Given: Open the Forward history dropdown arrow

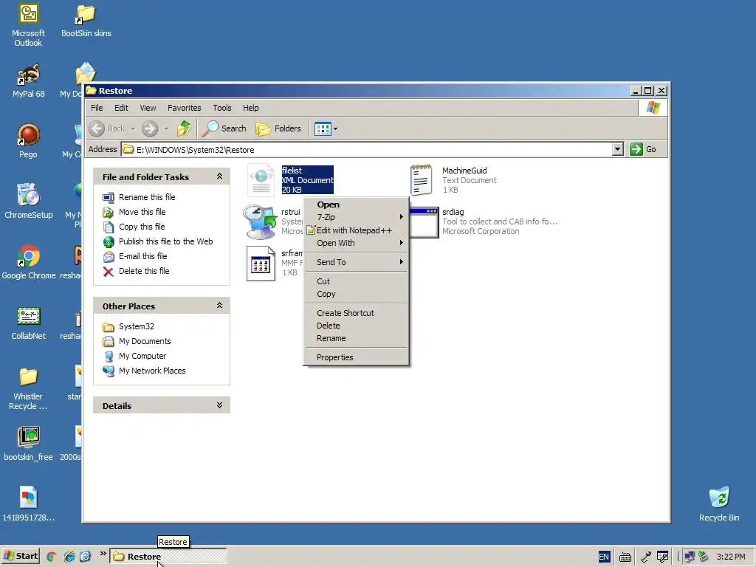Looking at the screenshot, I should point(166,128).
